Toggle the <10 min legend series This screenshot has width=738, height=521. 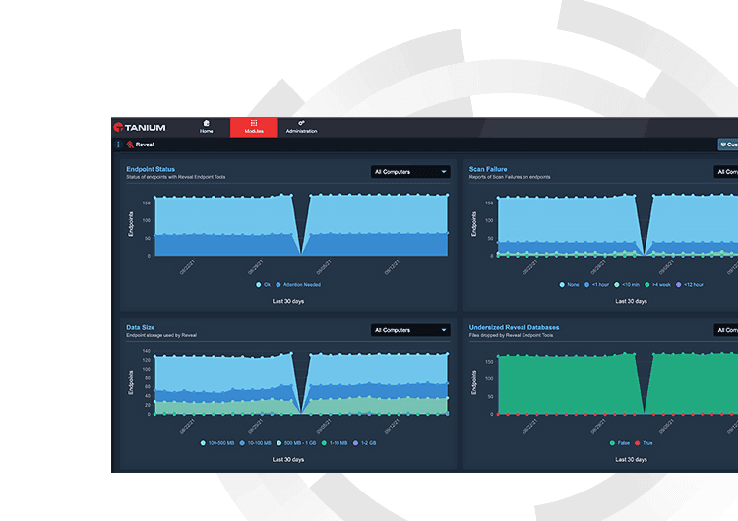click(627, 284)
